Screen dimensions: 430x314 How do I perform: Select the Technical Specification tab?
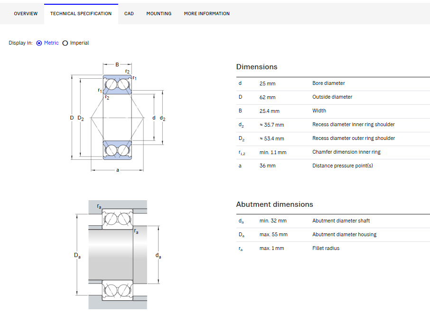[x=81, y=14]
